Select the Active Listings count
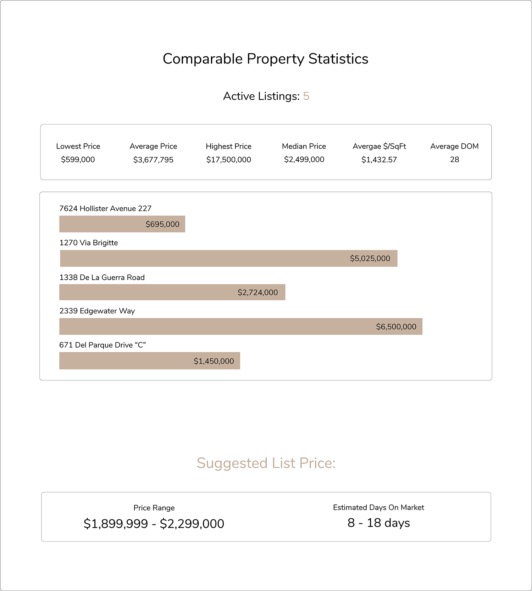 coord(306,96)
